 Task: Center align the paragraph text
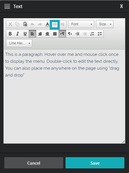click(47, 34)
